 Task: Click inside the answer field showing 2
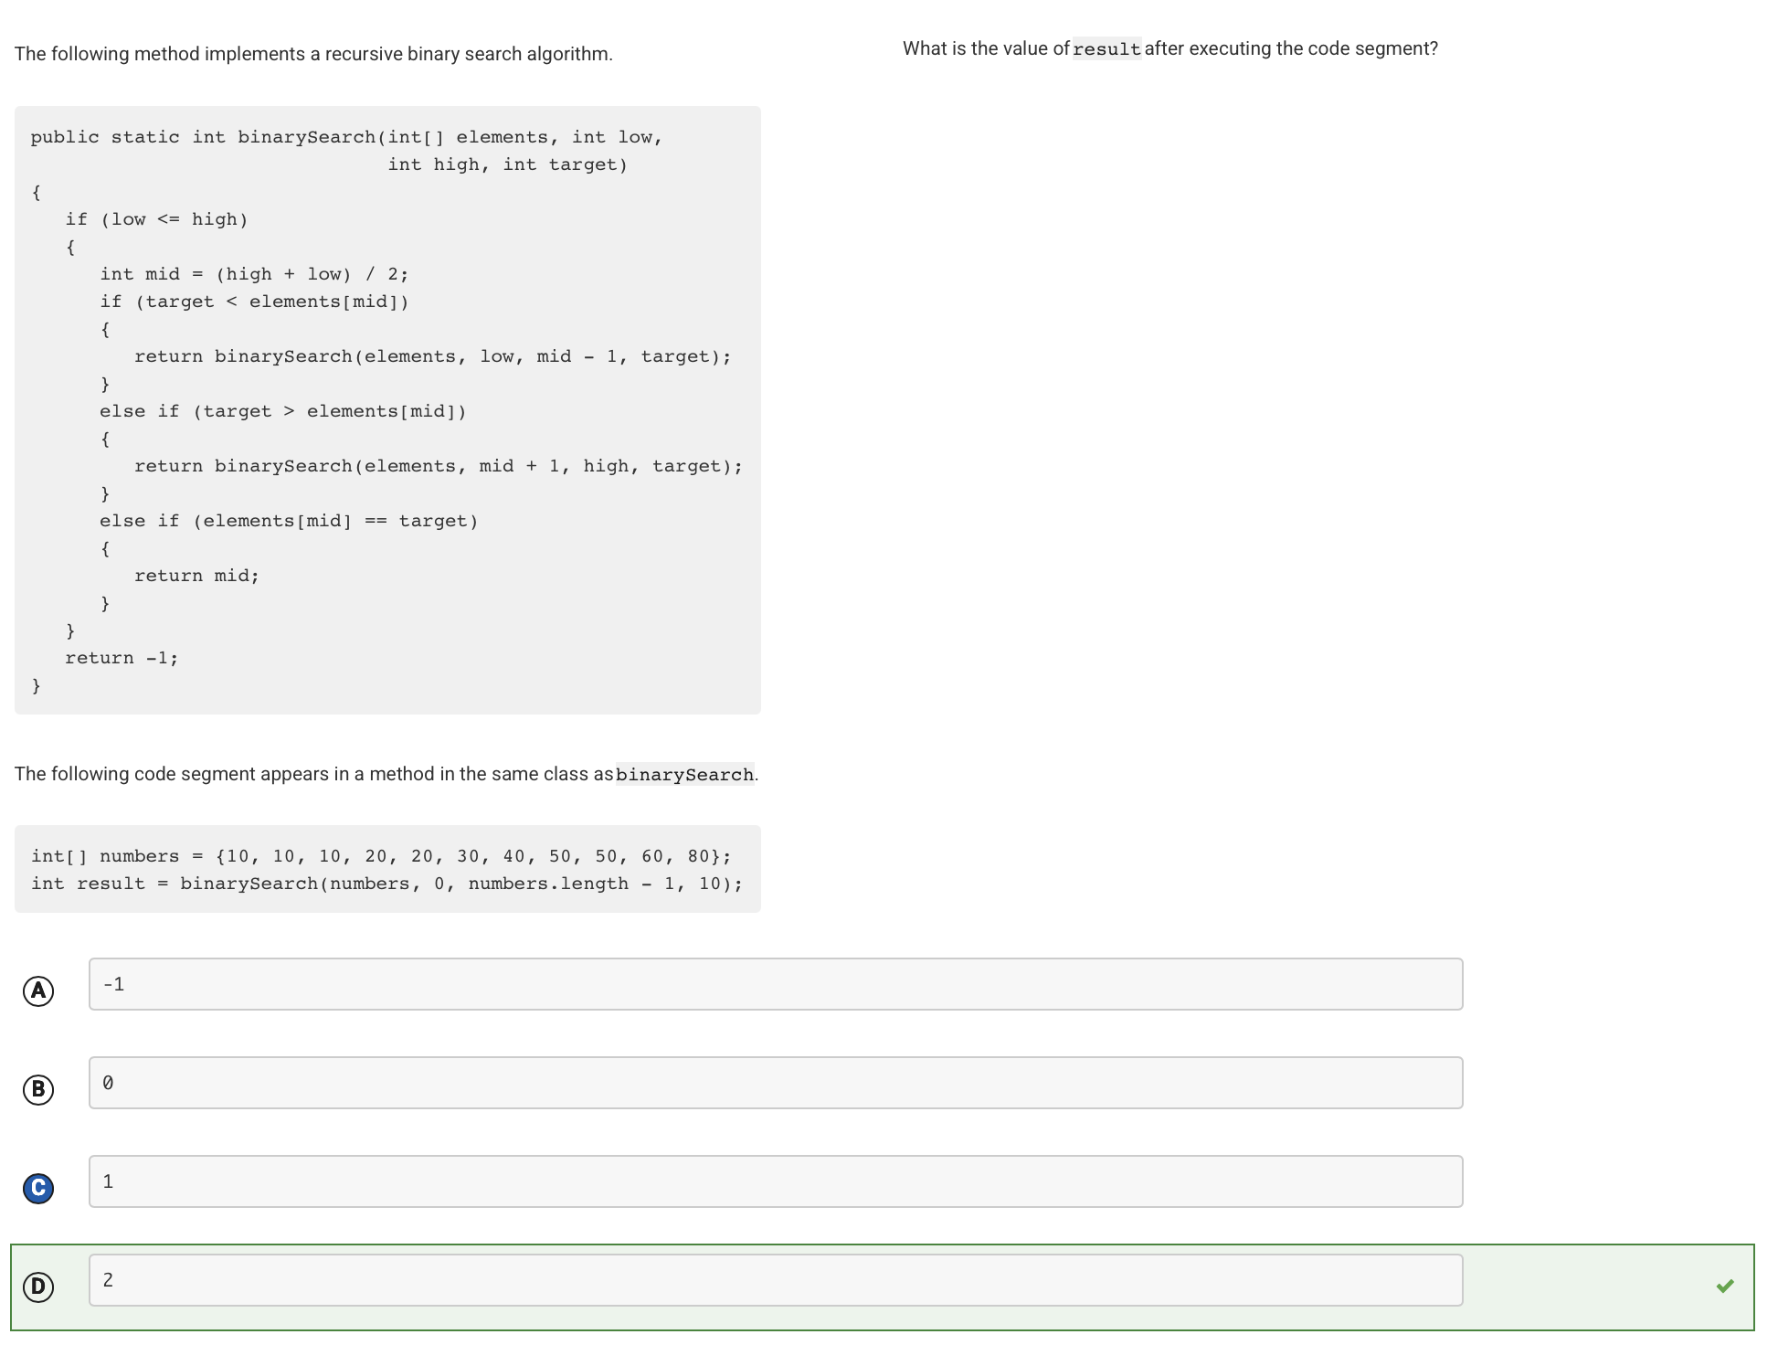[x=775, y=1280]
